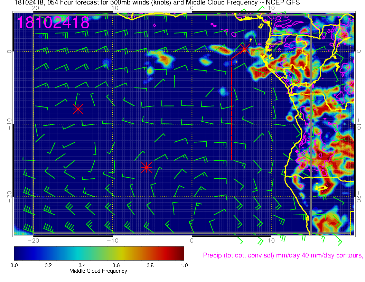Select the magenta 18102418 timestamp label

[x=53, y=22]
